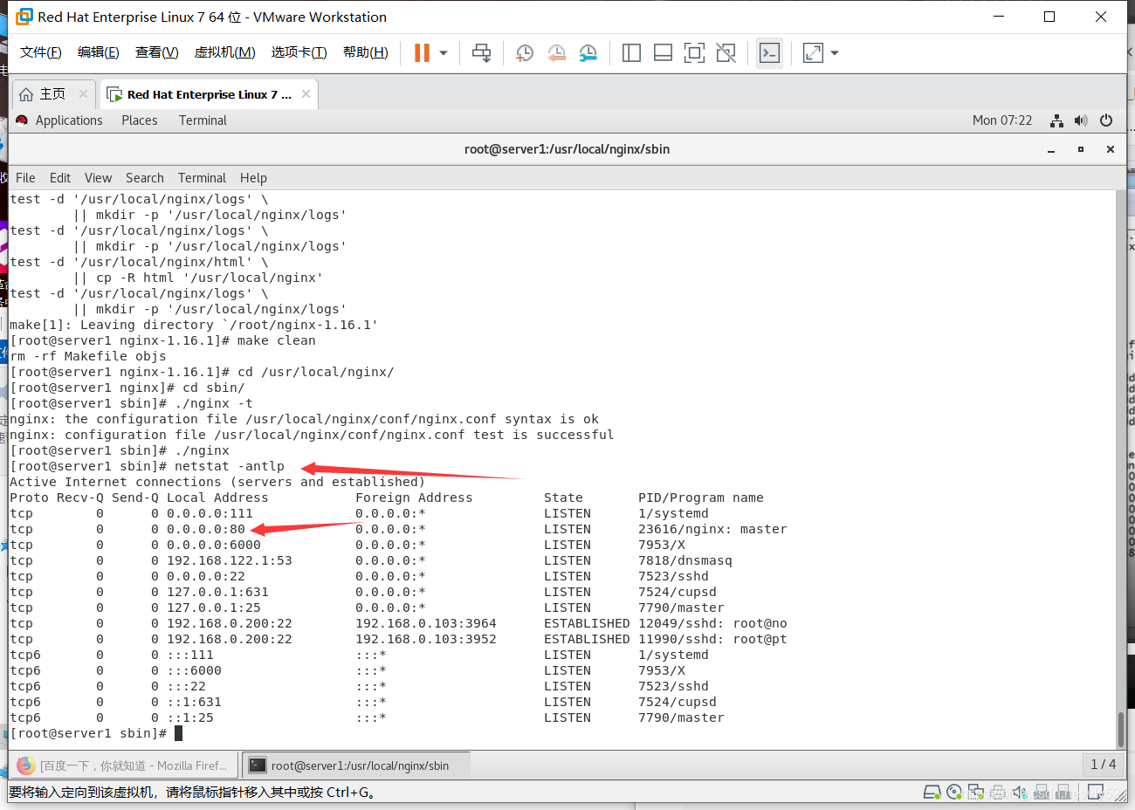Open the 虚拟机(M) menu
Screen dimensions: 1135x810
click(225, 52)
